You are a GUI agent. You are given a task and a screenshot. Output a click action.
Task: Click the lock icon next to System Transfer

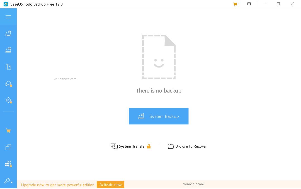[149, 146]
